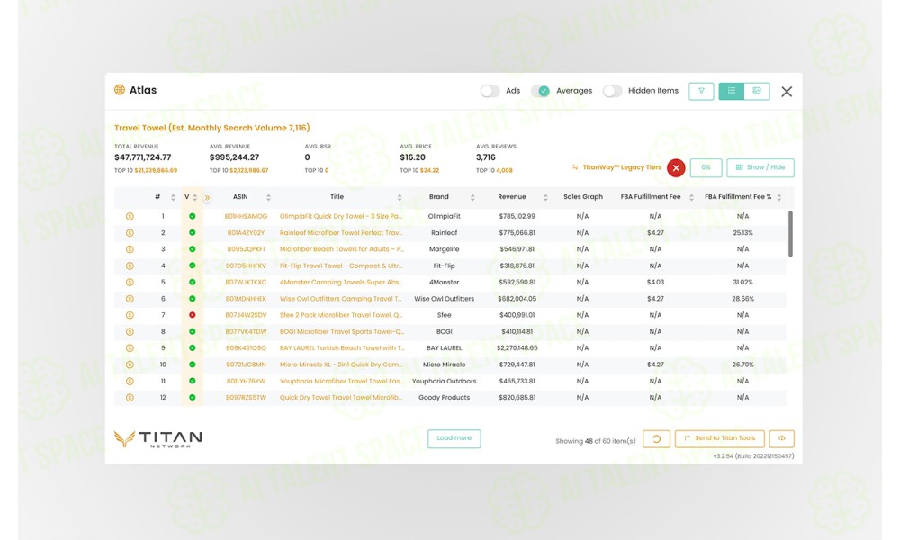
Task: Click Travel Towel search volume heading
Action: (211, 128)
